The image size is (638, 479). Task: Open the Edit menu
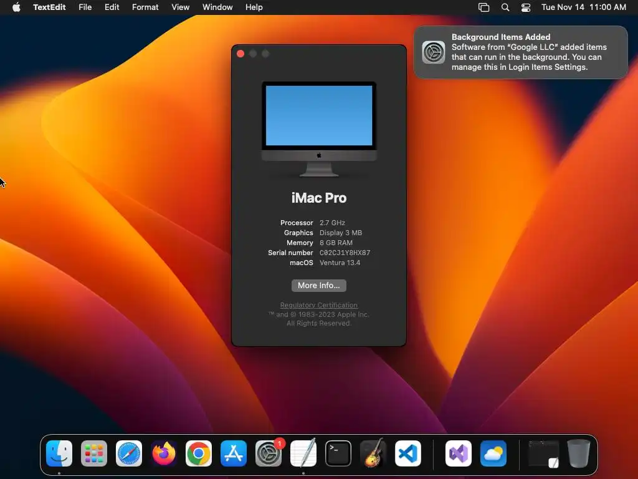pos(112,7)
